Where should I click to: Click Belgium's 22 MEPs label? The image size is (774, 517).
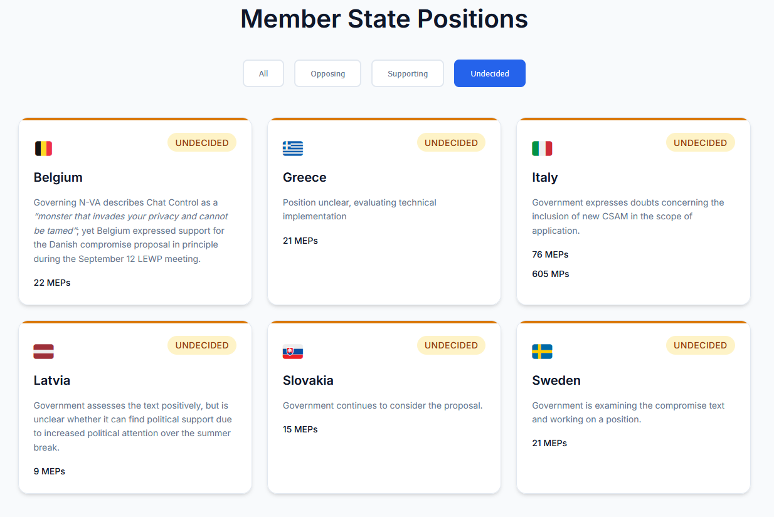pos(52,283)
